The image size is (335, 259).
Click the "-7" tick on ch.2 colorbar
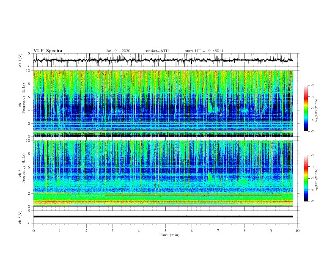click(x=312, y=201)
